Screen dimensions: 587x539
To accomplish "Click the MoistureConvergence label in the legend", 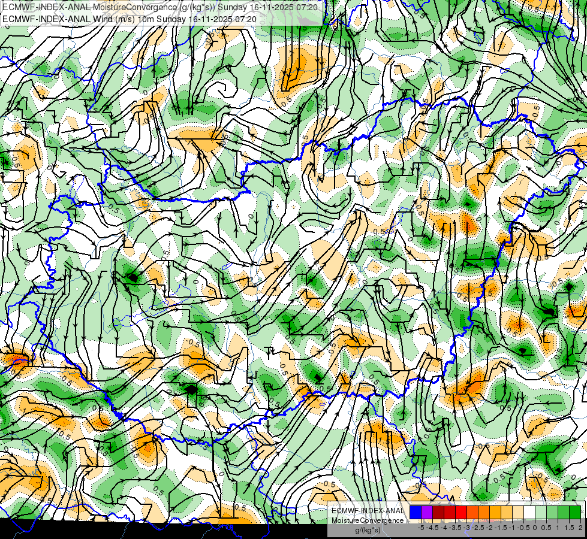I will coord(368,520).
